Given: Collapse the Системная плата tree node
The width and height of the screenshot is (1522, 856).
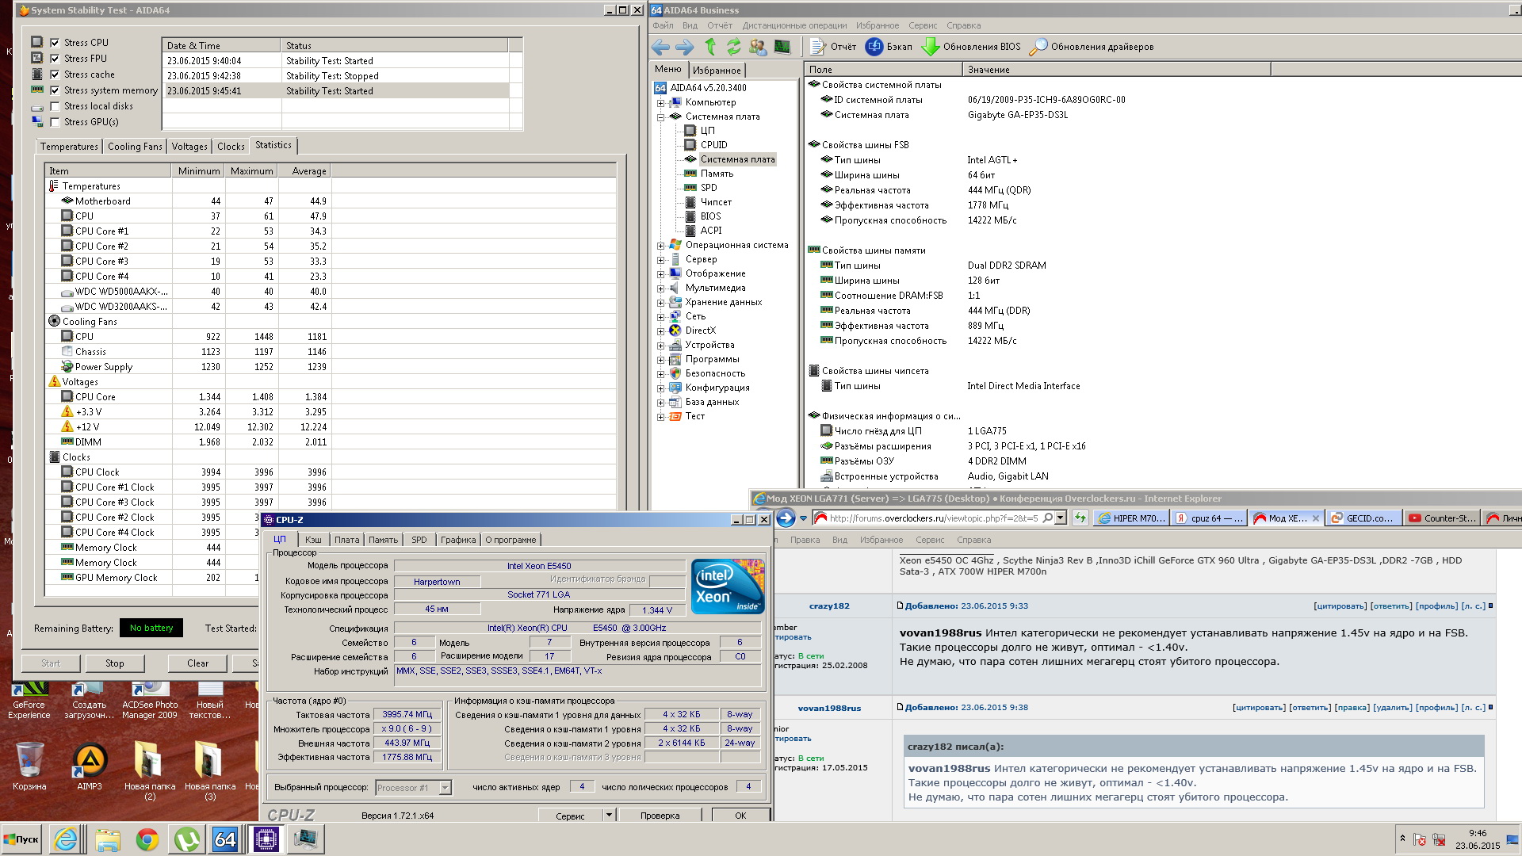Looking at the screenshot, I should click(x=660, y=117).
